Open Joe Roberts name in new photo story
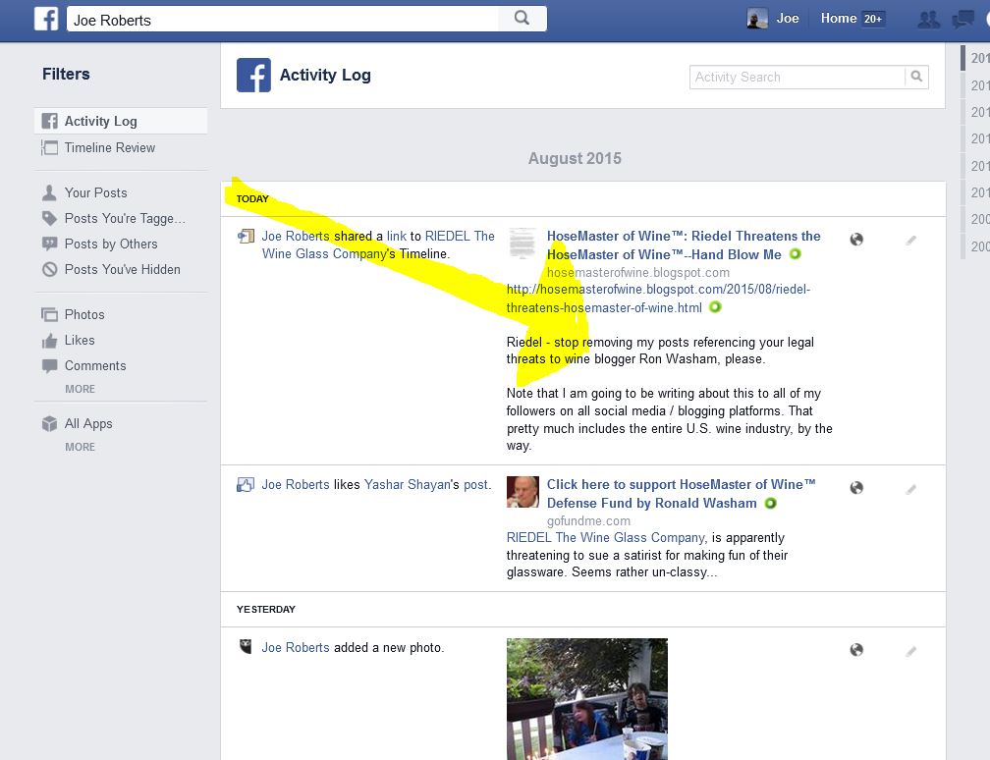 296,648
